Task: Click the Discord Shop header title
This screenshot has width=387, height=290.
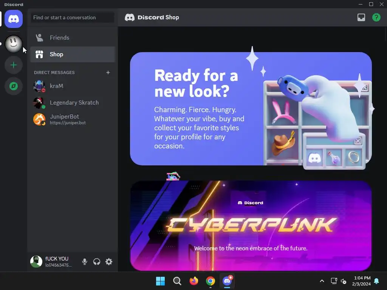Action: (x=158, y=17)
